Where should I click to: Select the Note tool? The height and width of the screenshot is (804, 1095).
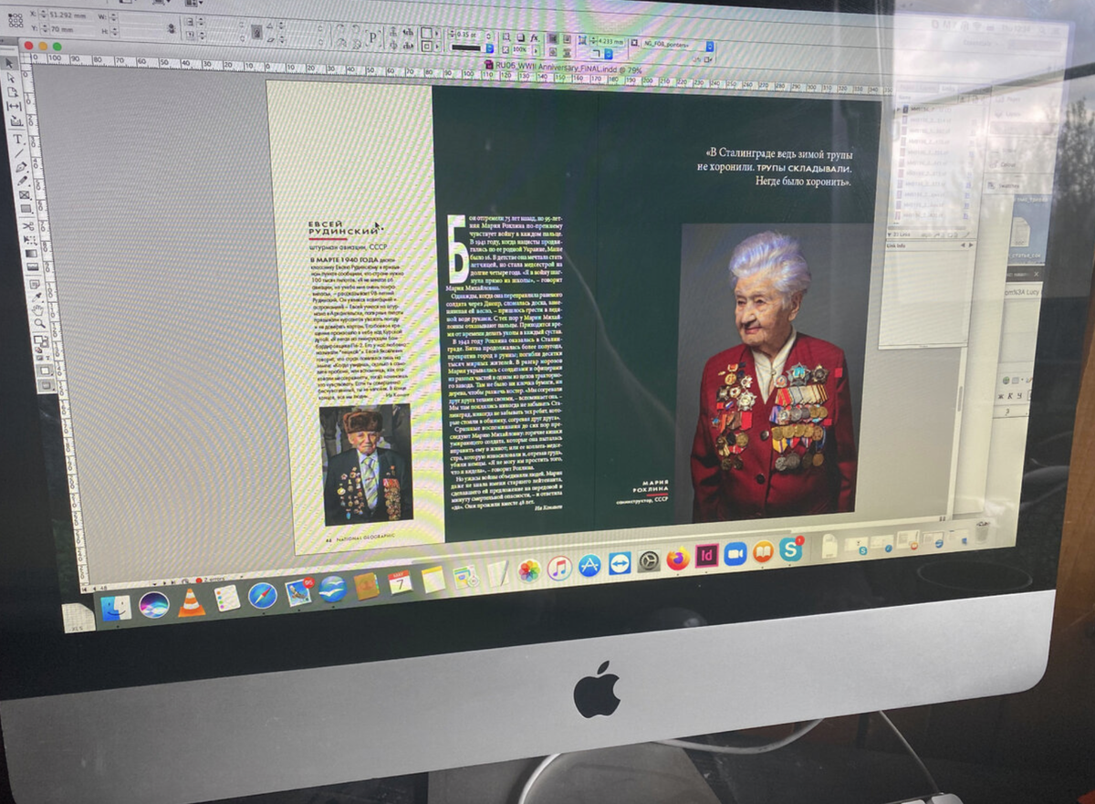tap(35, 284)
